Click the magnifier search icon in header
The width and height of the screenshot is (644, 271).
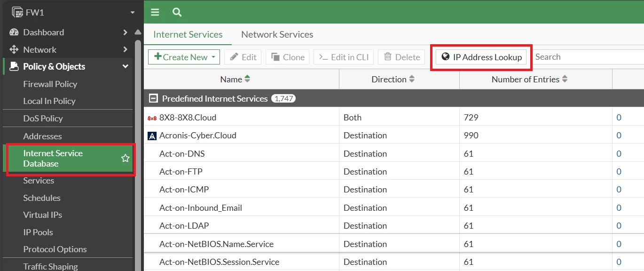pyautogui.click(x=177, y=12)
